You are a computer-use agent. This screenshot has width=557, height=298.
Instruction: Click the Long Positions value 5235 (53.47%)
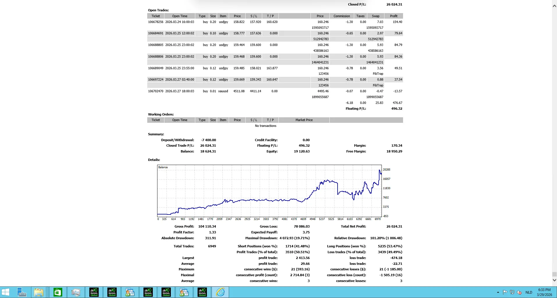tap(390, 246)
